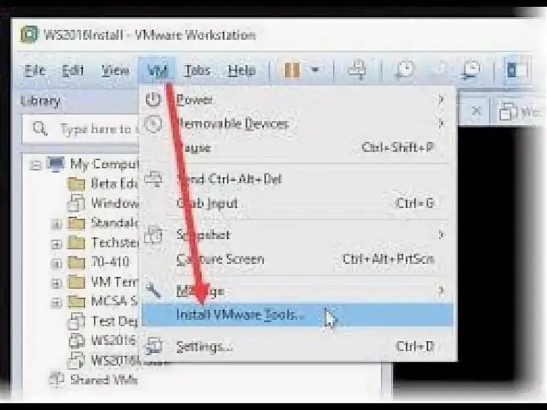Open the Edit menu
The width and height of the screenshot is (547, 410).
click(x=73, y=71)
